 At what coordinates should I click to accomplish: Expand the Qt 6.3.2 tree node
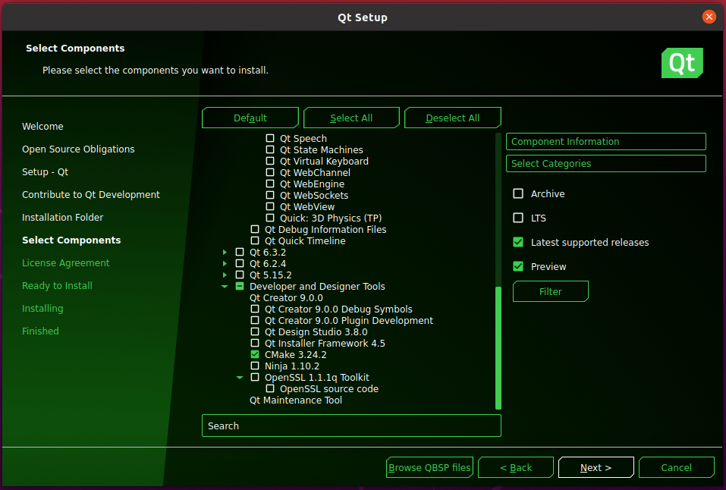point(225,252)
